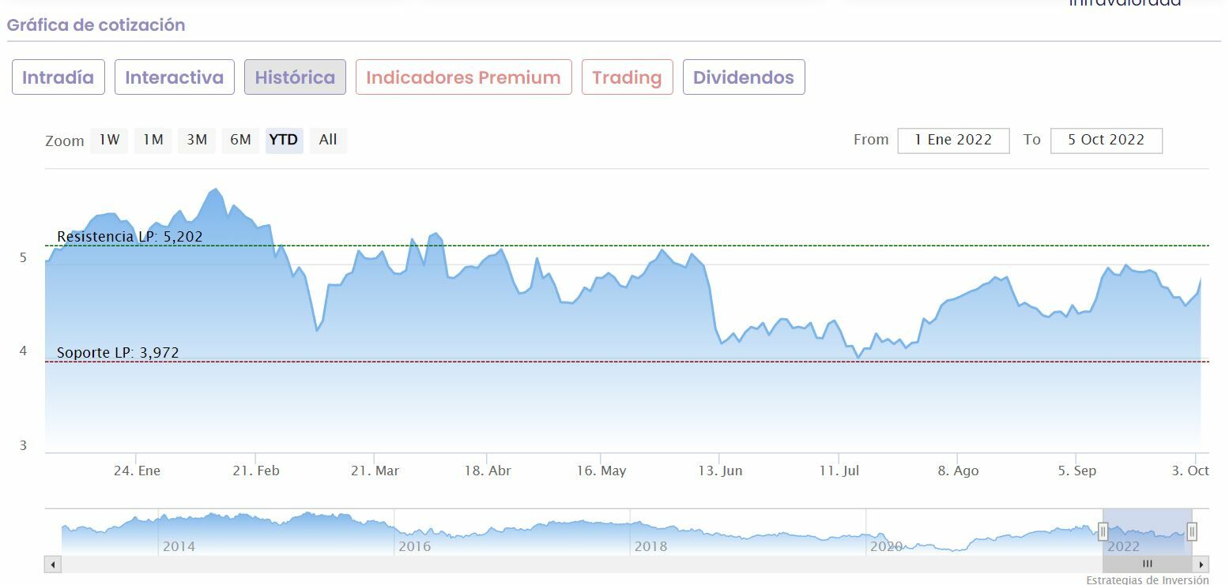
Task: Set zoom range to 1M
Action: 153,140
